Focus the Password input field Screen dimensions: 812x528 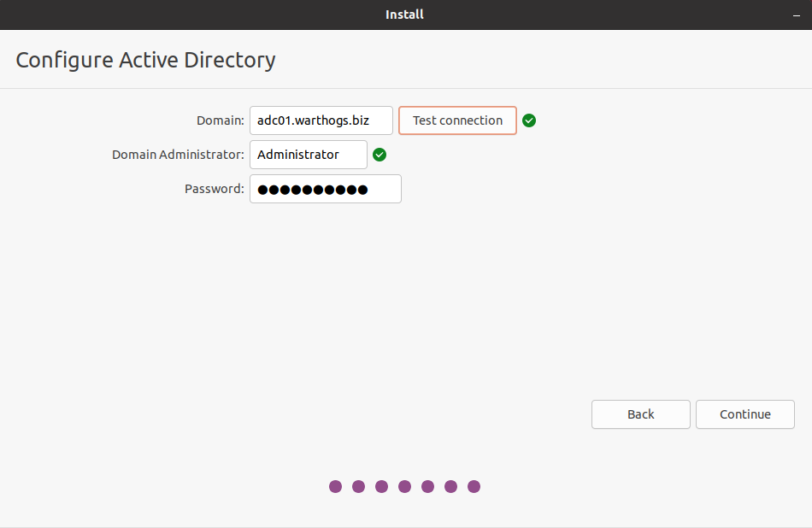tap(325, 189)
